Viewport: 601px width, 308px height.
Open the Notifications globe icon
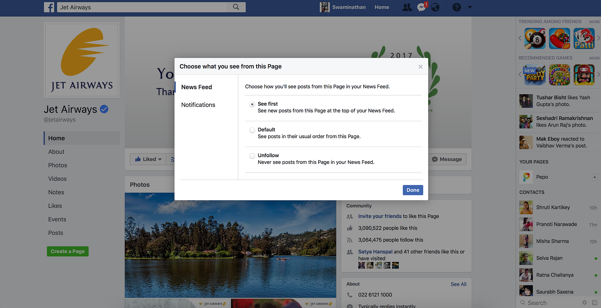pos(435,7)
